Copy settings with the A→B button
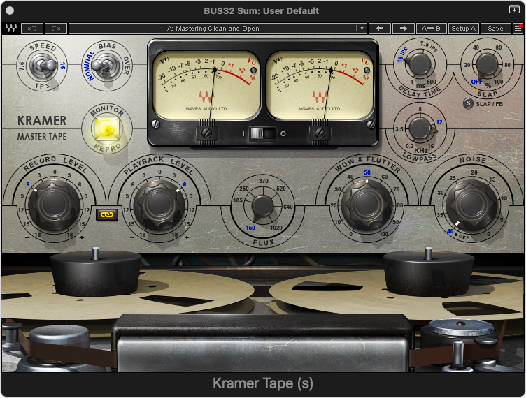Viewport: 526px width, 398px height. click(431, 29)
